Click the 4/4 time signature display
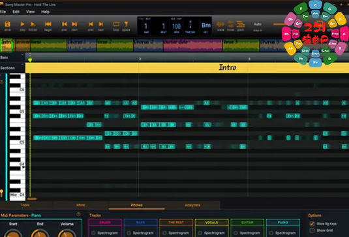Image resolution: width=349 pixels, height=237 pixels. click(190, 24)
